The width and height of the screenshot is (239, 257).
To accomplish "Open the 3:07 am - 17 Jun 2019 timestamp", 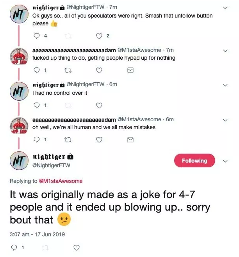I will pos(37,234).
